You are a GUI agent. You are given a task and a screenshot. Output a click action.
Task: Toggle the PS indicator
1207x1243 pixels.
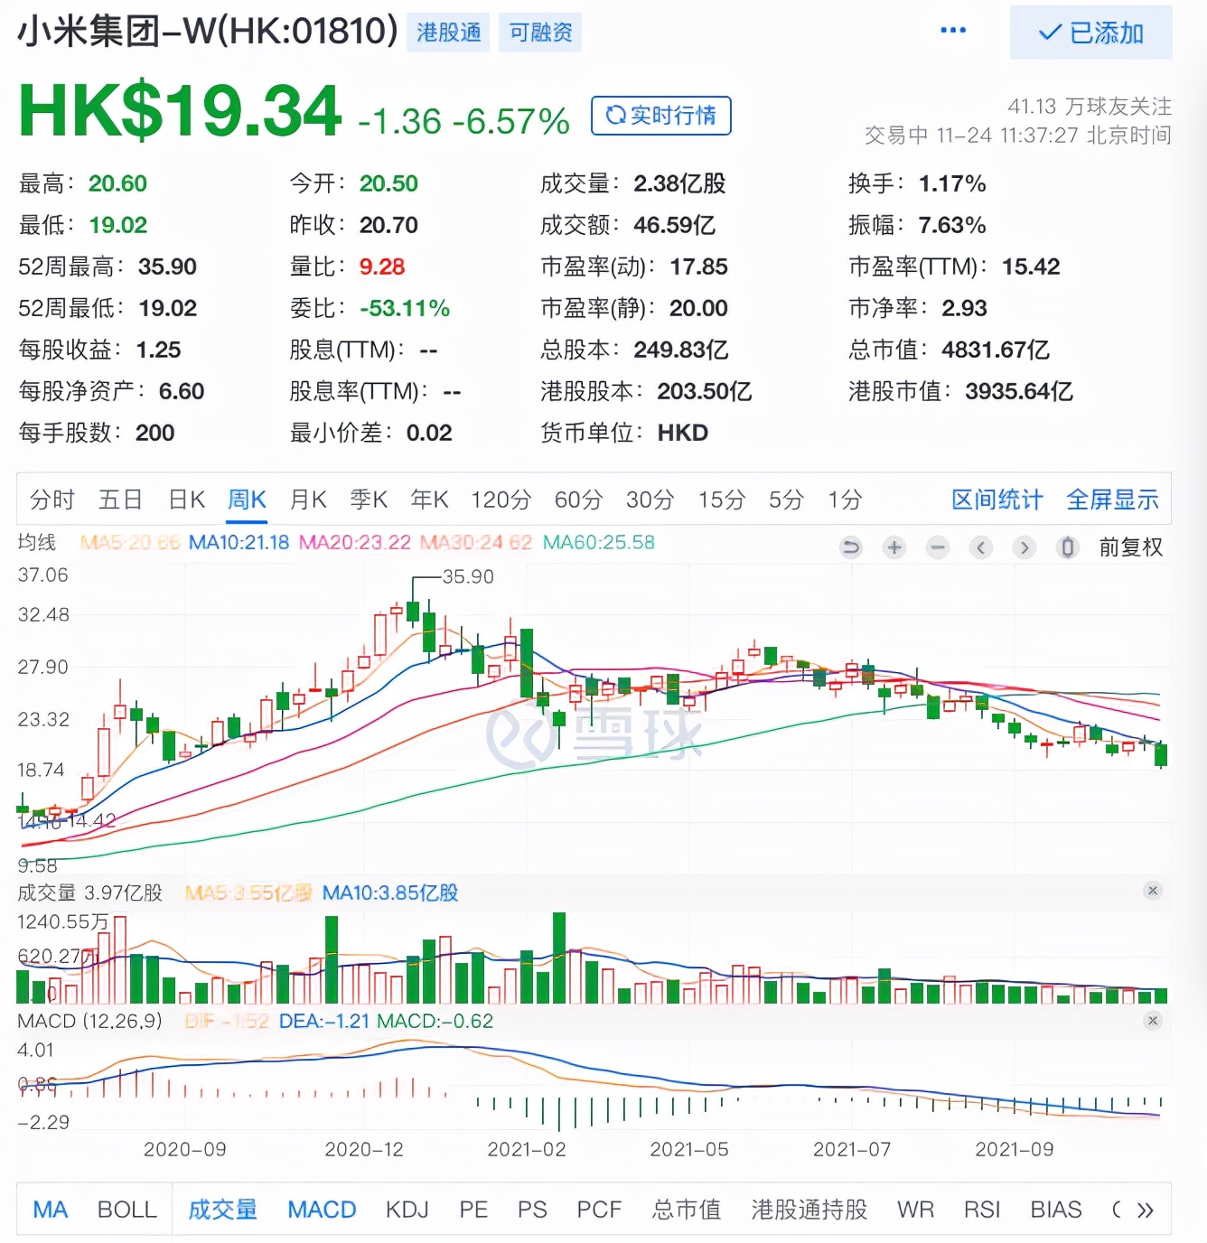point(532,1210)
